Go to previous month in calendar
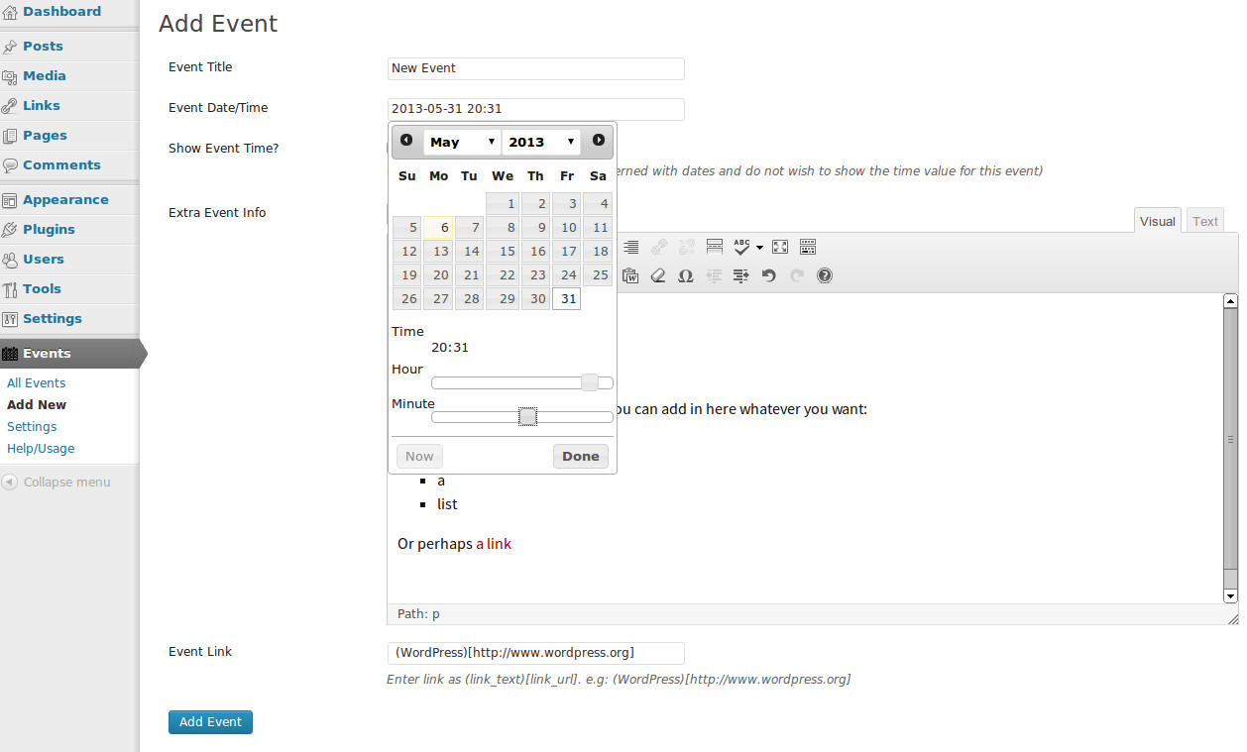 [x=406, y=141]
